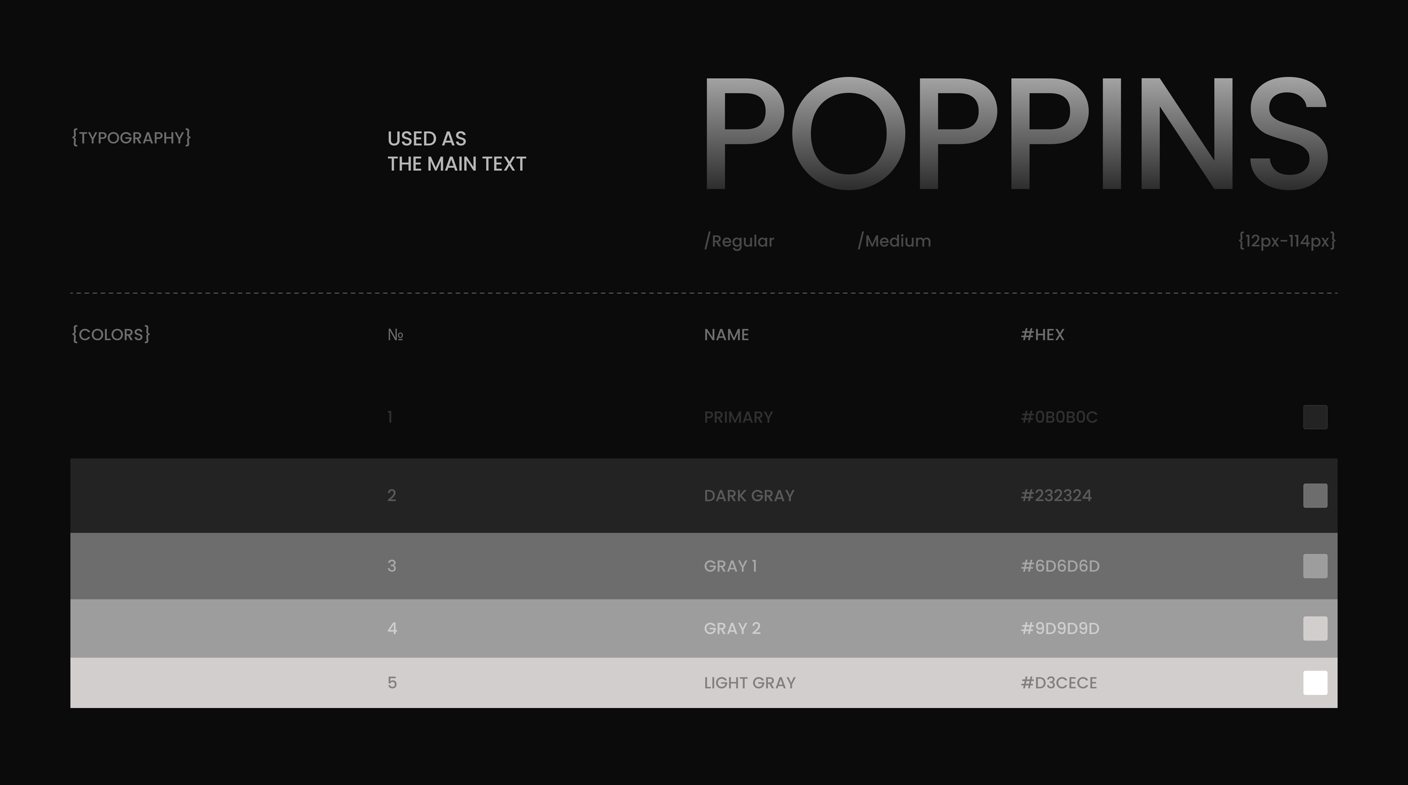Image resolution: width=1408 pixels, height=785 pixels.
Task: Click the large POPPINS heading
Action: click(x=1015, y=134)
